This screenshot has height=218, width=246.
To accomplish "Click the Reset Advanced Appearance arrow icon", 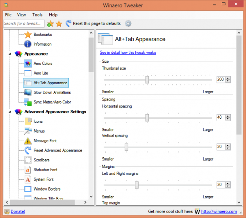I will [28, 150].
